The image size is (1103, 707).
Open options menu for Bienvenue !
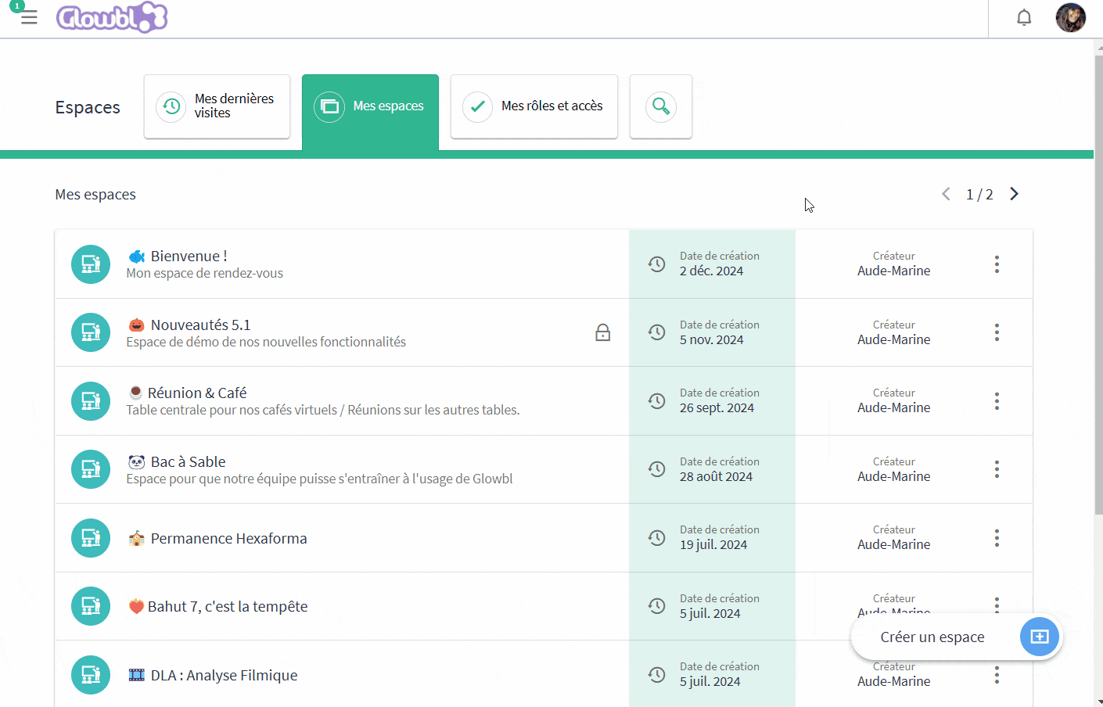point(997,264)
